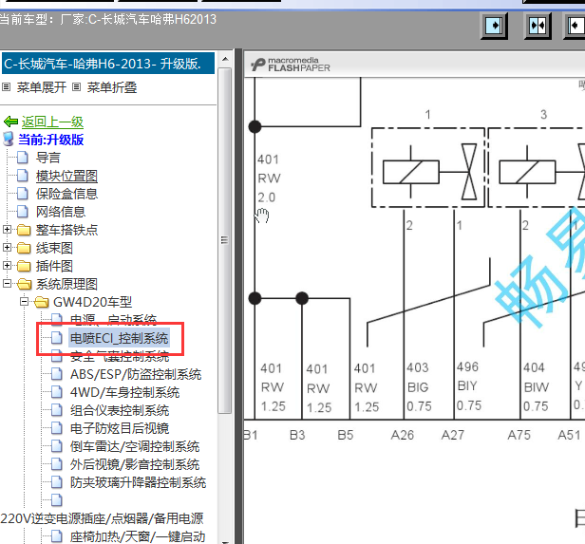
Task: Open 防夹玻璃升降器控制系统 diagram
Action: coord(138,482)
